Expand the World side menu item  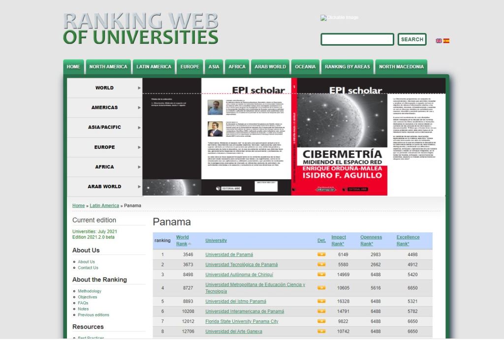(x=104, y=88)
